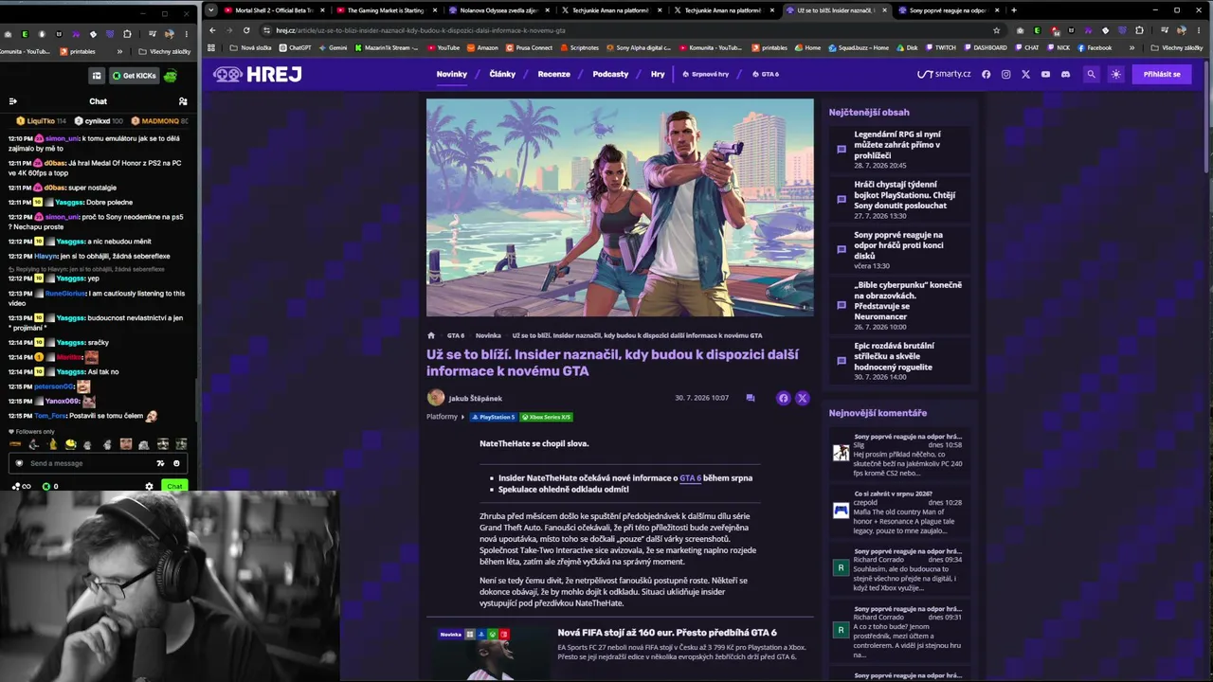1213x682 pixels.
Task: Open the Podcasty navigation tab
Action: [610, 74]
